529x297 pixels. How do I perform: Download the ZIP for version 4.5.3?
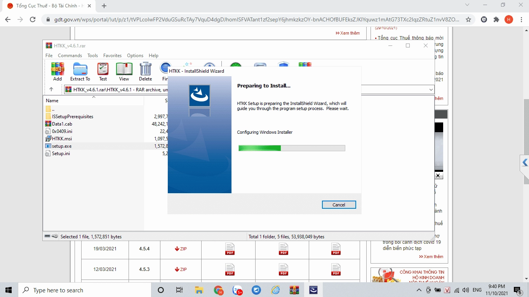tap(181, 269)
